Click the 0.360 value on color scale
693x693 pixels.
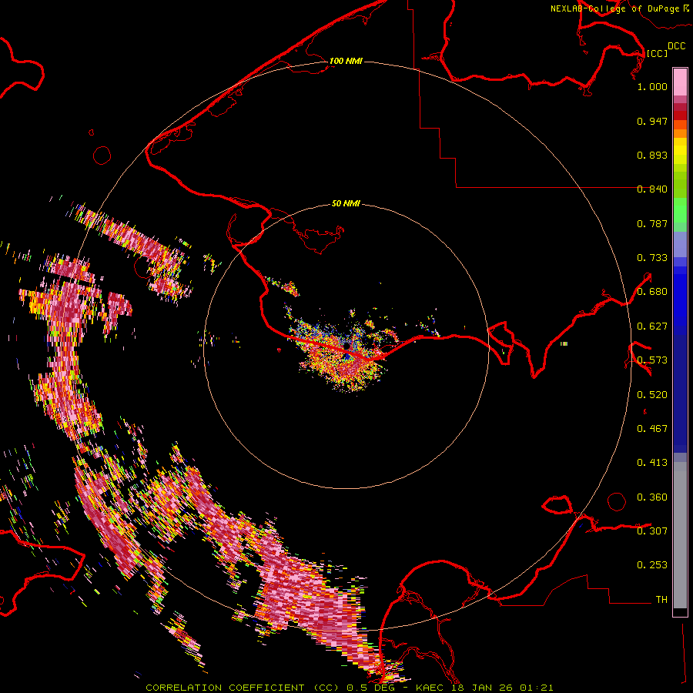[652, 497]
